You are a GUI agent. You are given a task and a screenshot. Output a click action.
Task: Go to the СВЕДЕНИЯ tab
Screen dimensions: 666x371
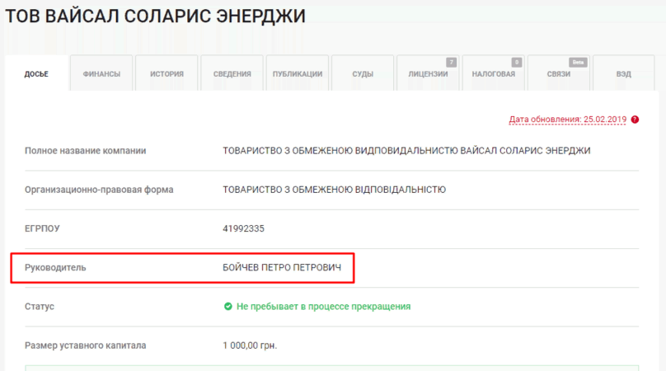point(232,73)
